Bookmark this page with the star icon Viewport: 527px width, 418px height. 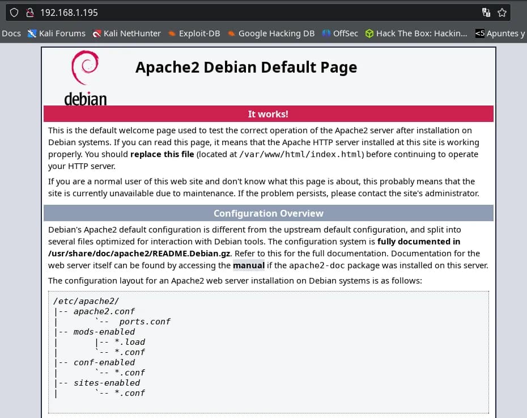pos(502,13)
